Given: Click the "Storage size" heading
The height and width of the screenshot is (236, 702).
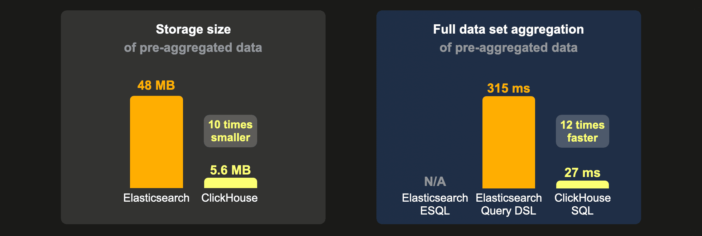Looking at the screenshot, I should coord(193,29).
